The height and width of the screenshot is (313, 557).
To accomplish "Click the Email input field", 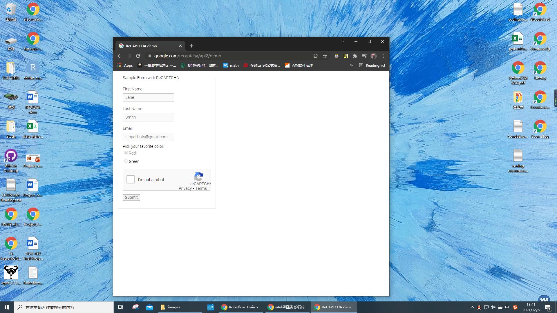I will [x=148, y=137].
